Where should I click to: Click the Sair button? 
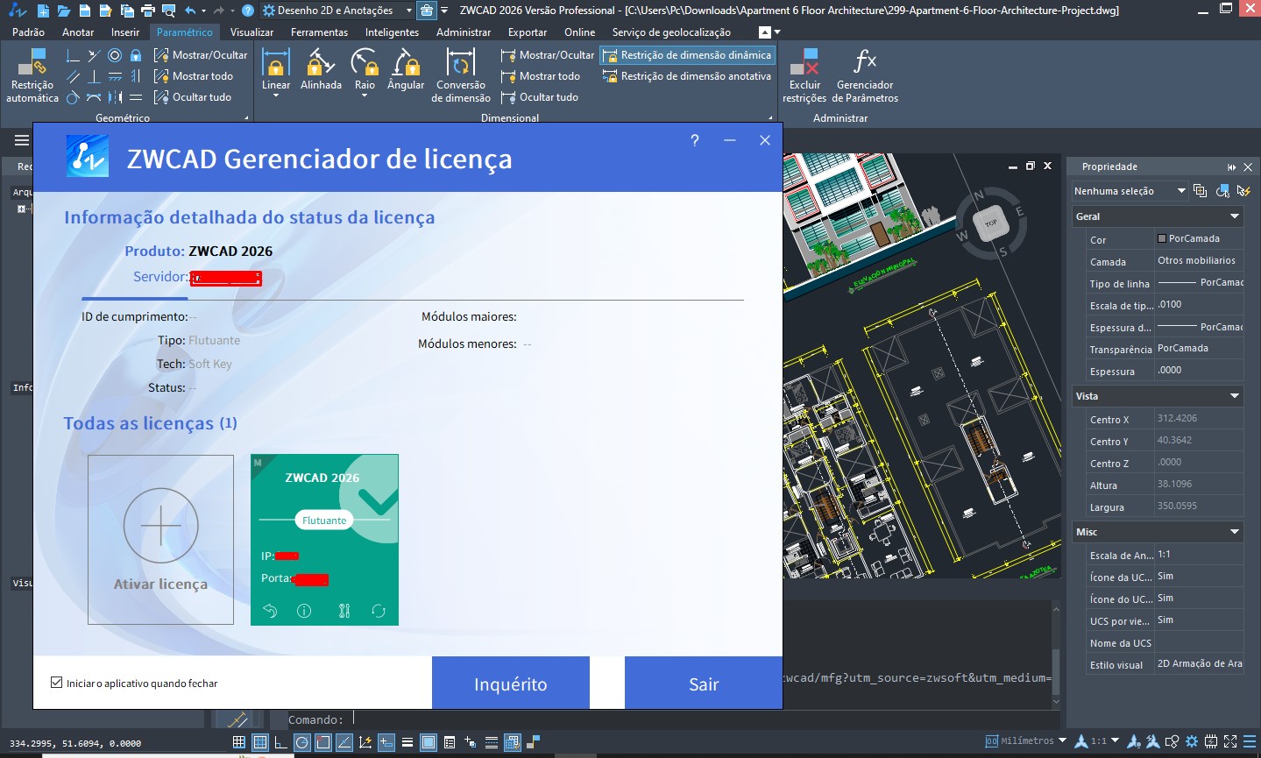point(704,684)
